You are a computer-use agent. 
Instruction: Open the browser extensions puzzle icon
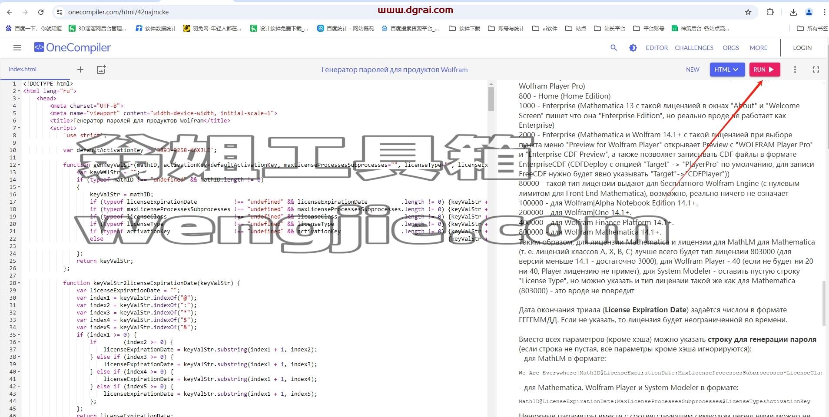click(x=770, y=12)
